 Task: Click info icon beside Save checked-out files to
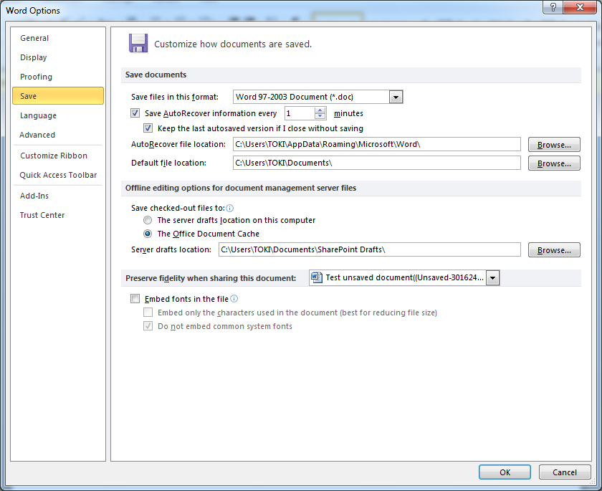point(229,208)
